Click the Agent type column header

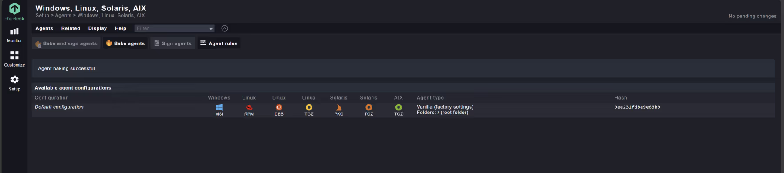430,98
